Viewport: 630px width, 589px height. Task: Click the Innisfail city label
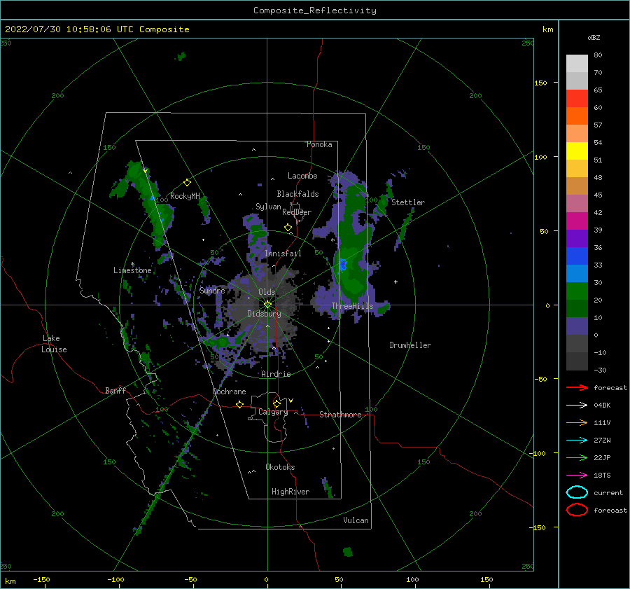tap(283, 254)
